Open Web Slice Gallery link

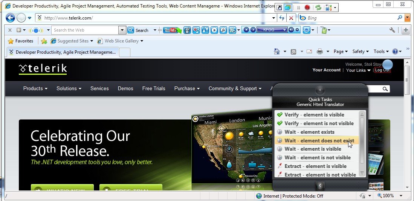120,41
